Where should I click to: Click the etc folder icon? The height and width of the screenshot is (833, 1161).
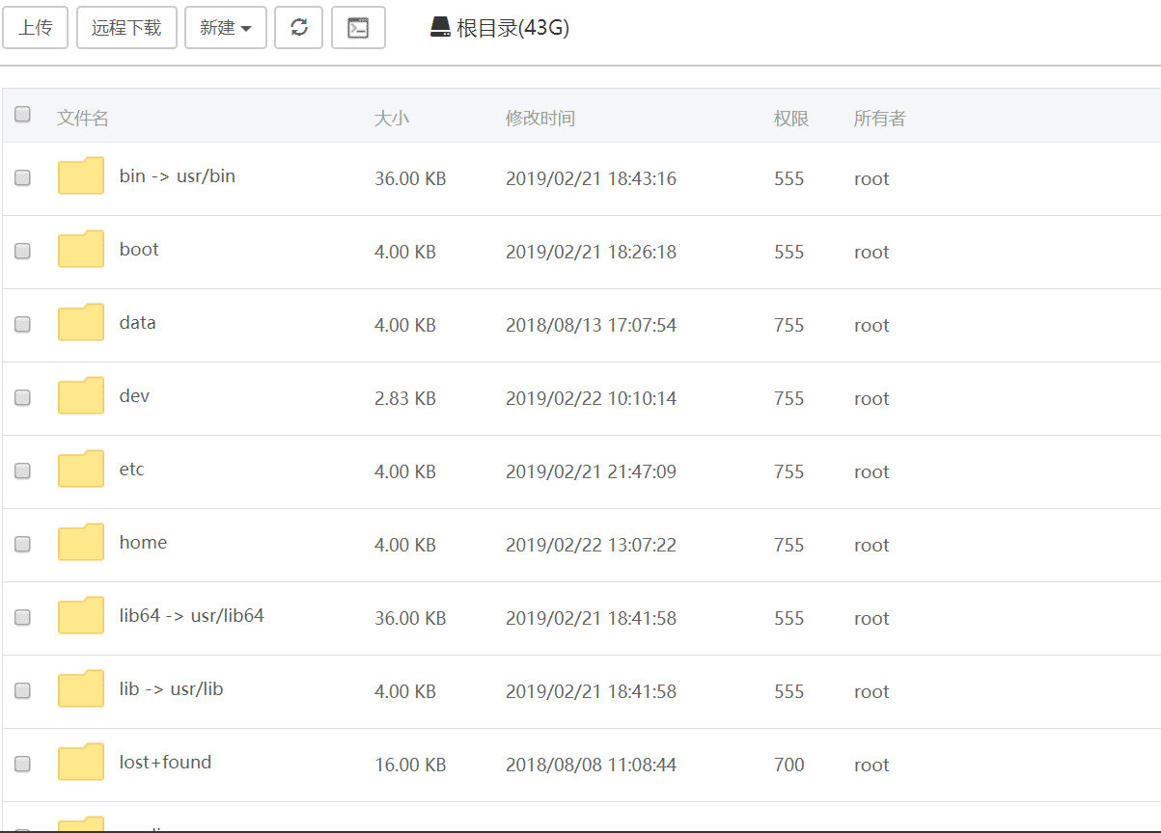pos(81,470)
